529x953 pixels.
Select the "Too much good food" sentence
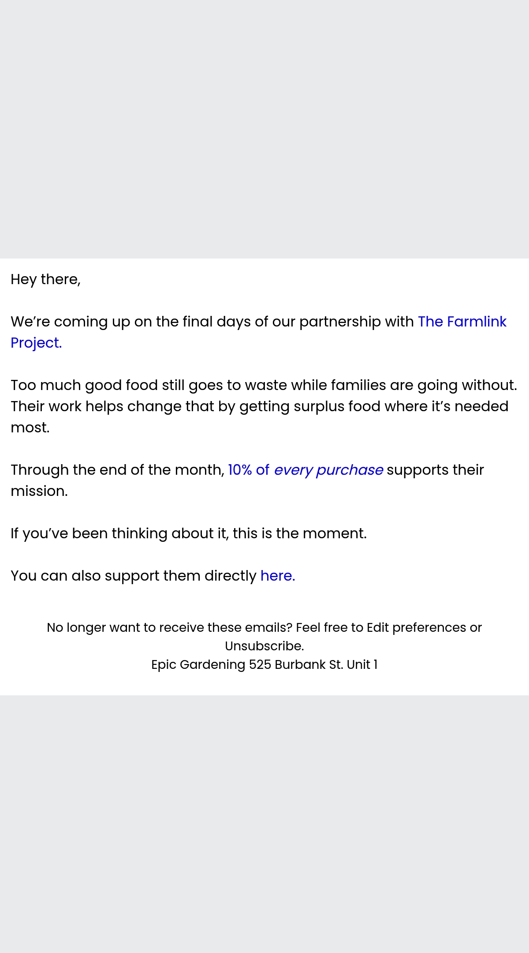coord(264,385)
